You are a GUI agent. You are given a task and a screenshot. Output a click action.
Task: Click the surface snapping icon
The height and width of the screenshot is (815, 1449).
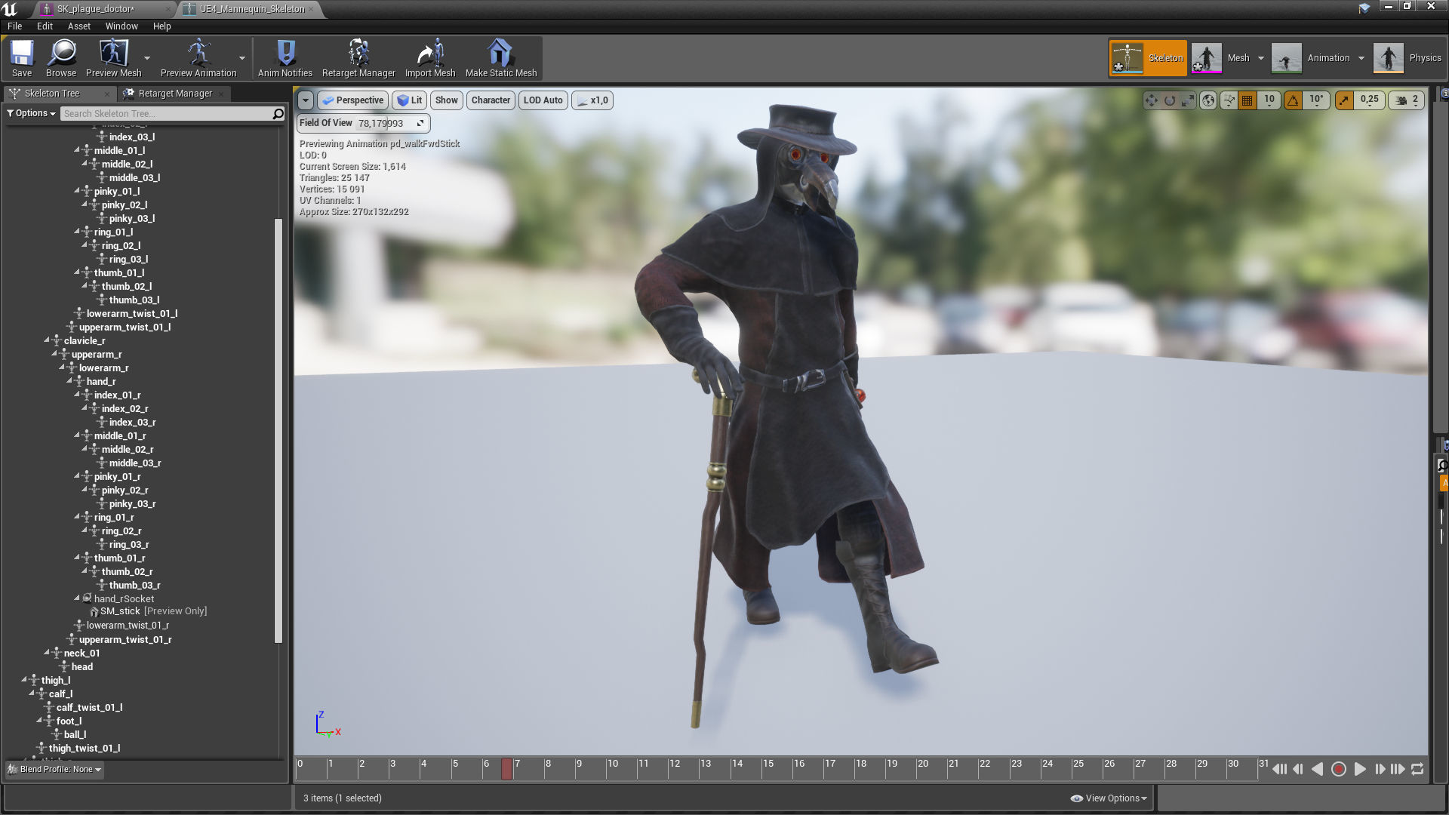click(1229, 100)
